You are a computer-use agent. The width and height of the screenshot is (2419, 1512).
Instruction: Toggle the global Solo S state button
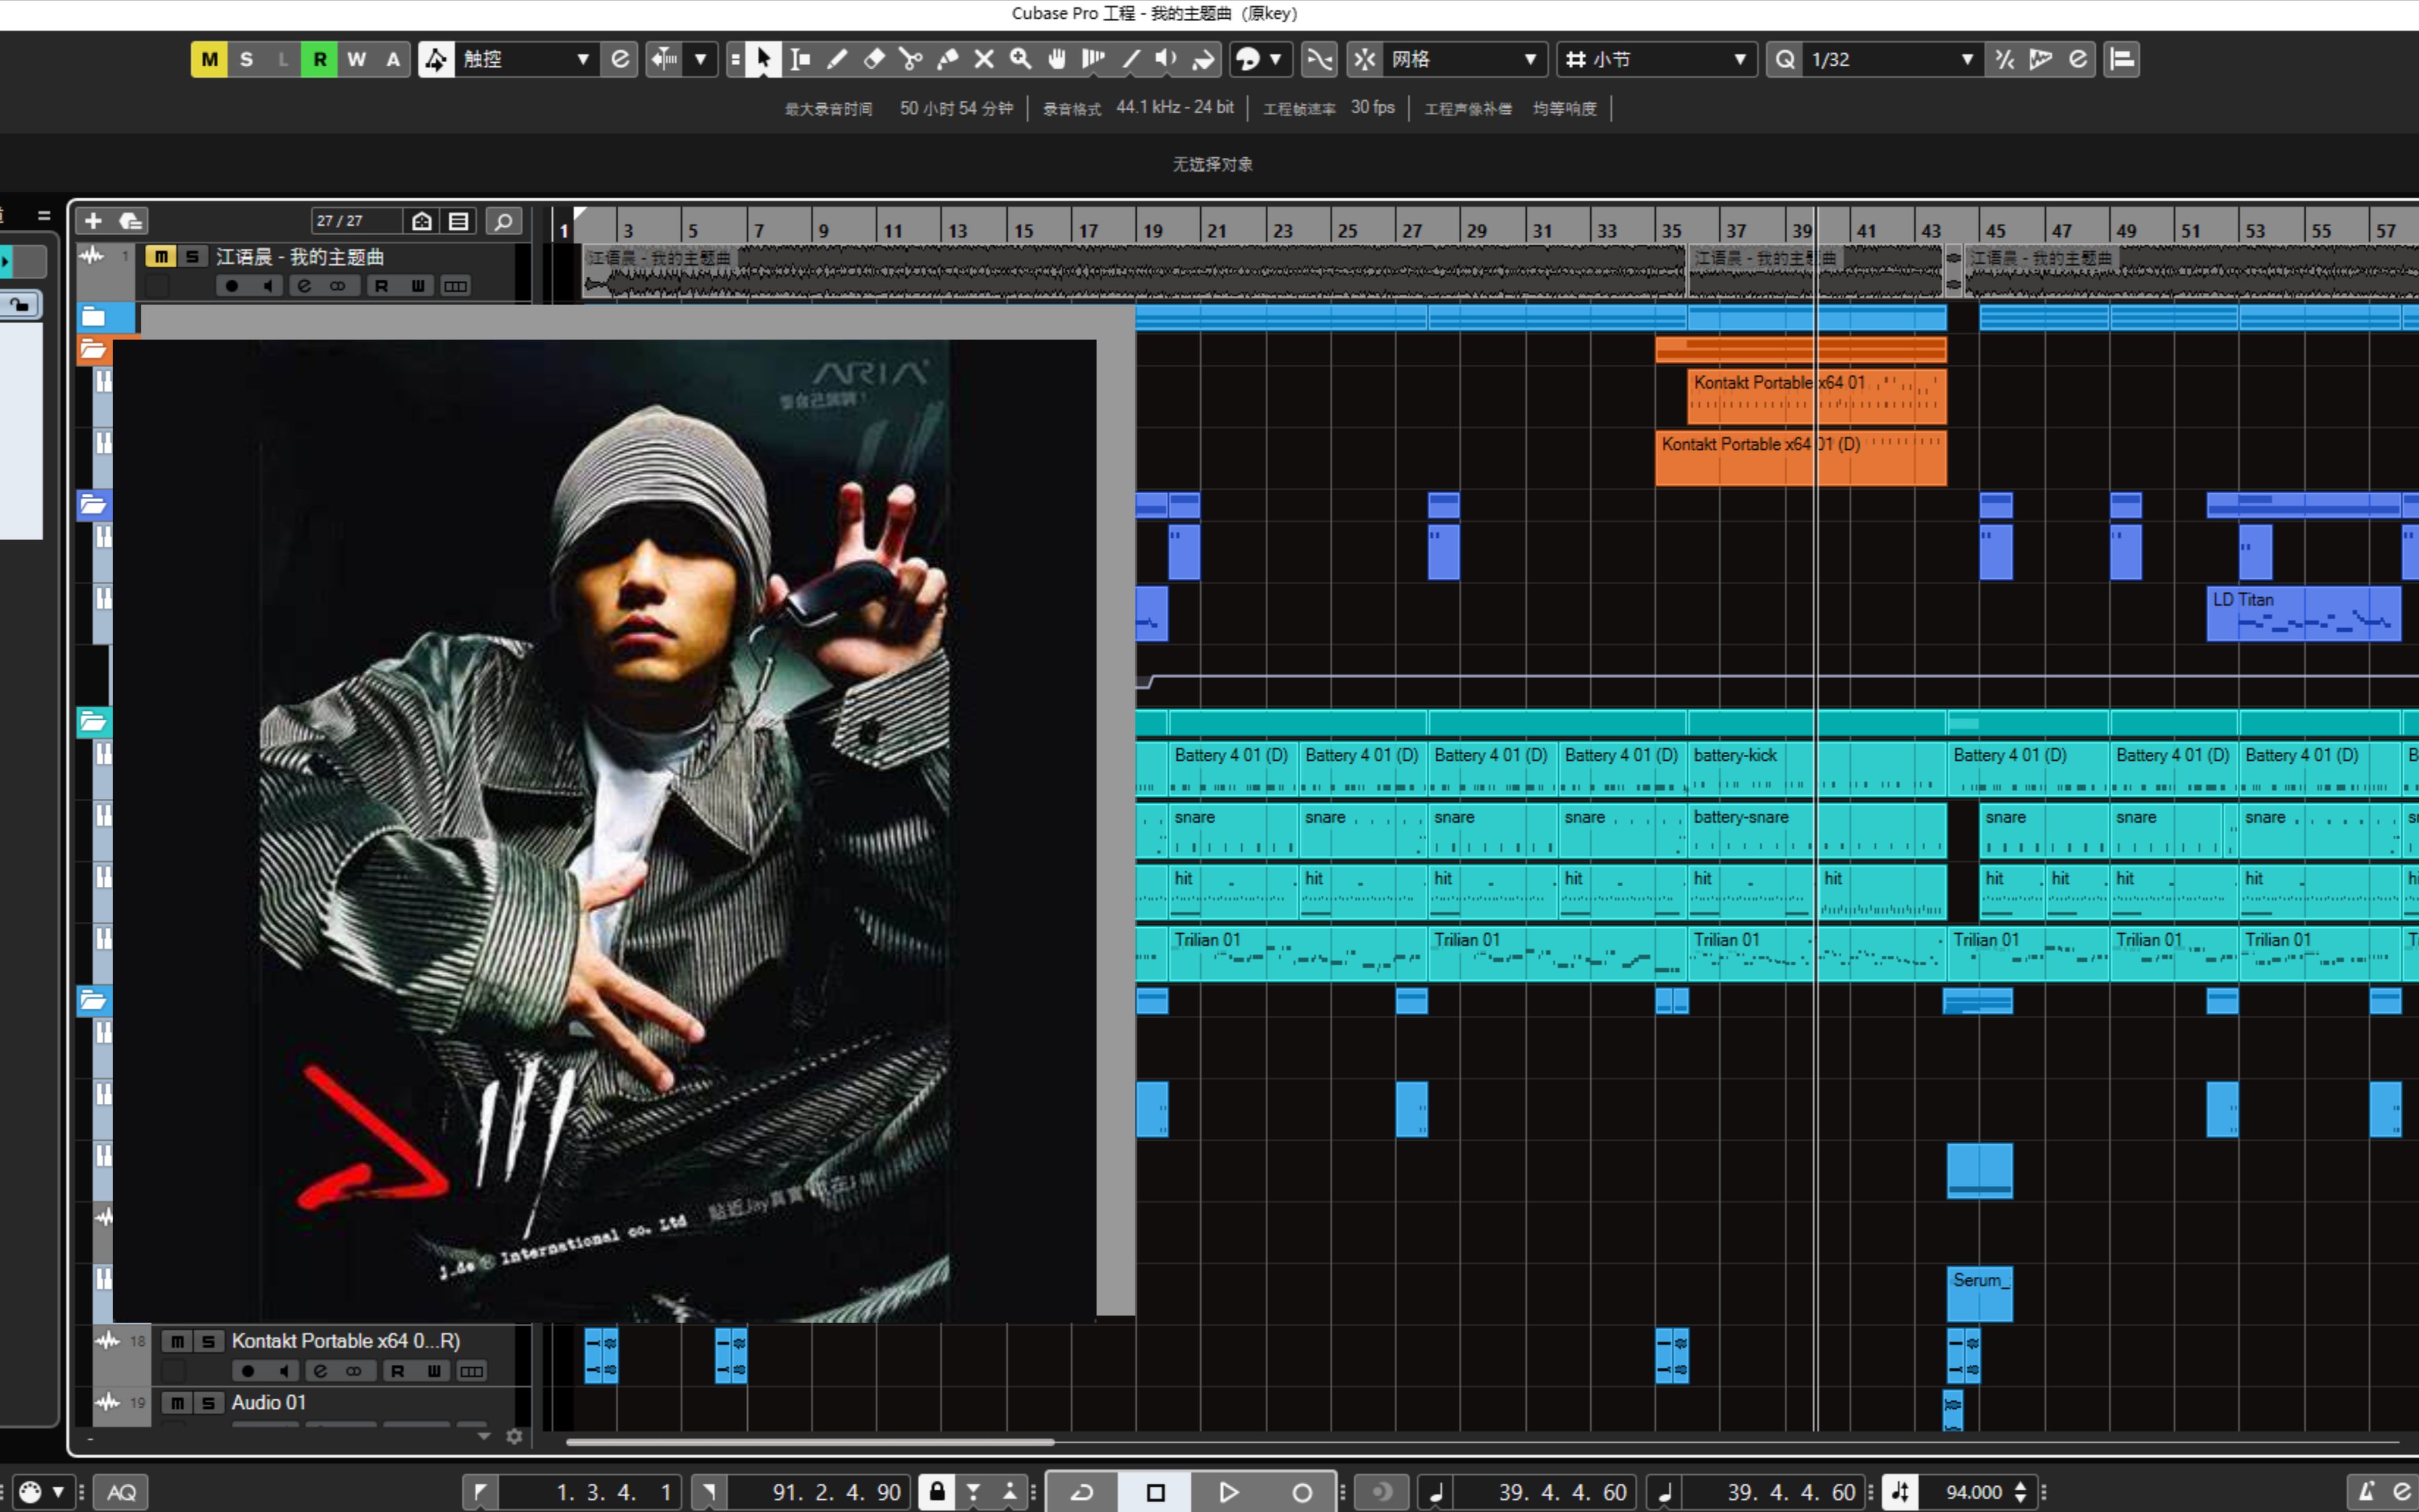[246, 59]
